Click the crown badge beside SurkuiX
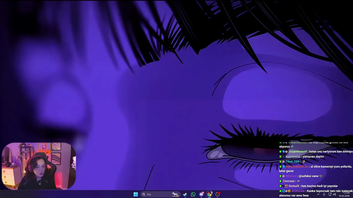This screenshot has width=353, height=198. tap(286, 186)
